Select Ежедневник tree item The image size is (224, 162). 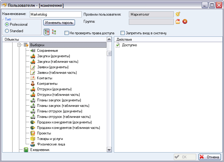pos(40,150)
